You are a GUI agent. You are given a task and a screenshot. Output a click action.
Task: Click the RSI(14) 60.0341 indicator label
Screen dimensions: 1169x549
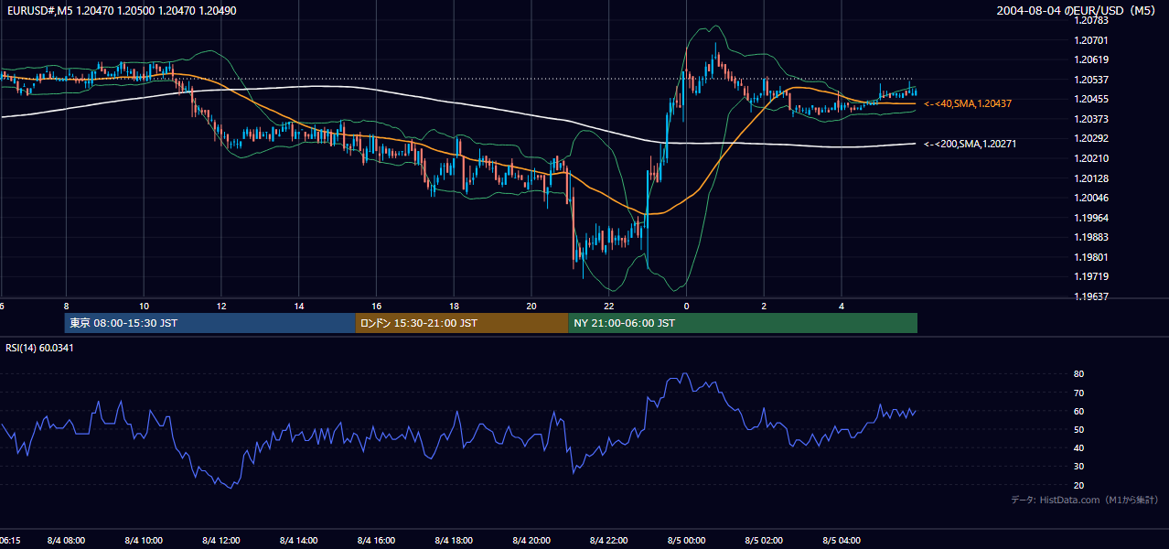(39, 348)
